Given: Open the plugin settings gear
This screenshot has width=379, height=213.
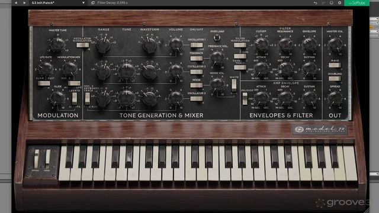Looking at the screenshot, I should click(x=339, y=3).
